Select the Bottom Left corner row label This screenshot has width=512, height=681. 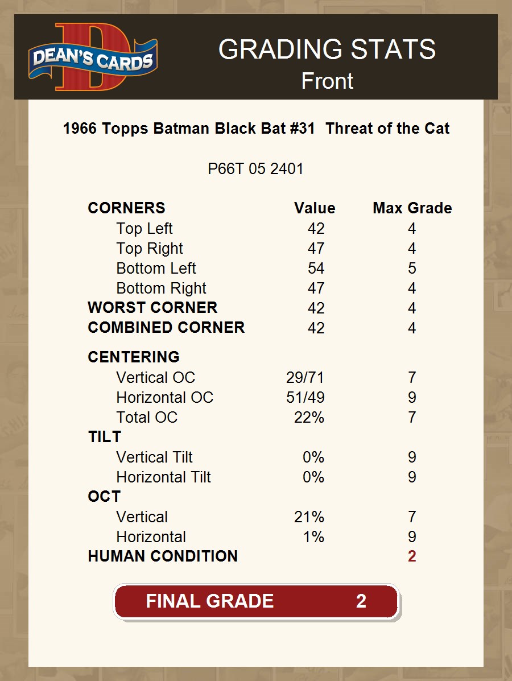click(x=156, y=269)
